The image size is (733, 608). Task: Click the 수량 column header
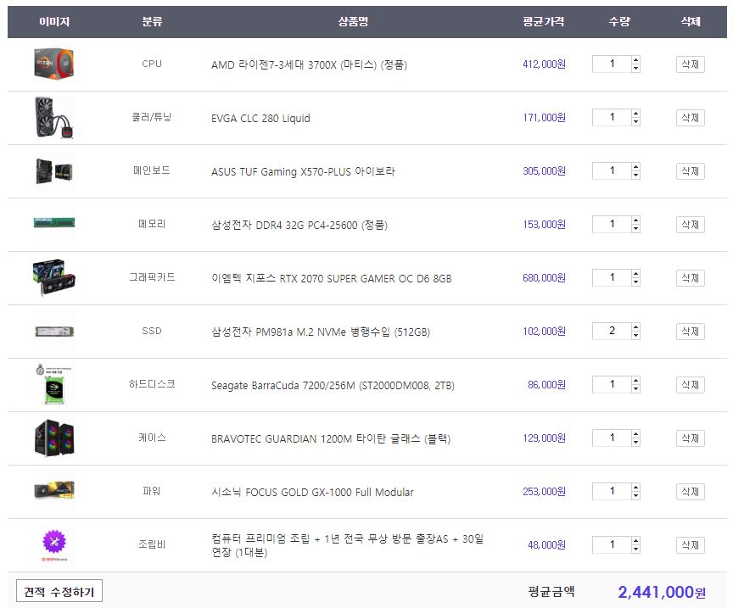[x=619, y=21]
